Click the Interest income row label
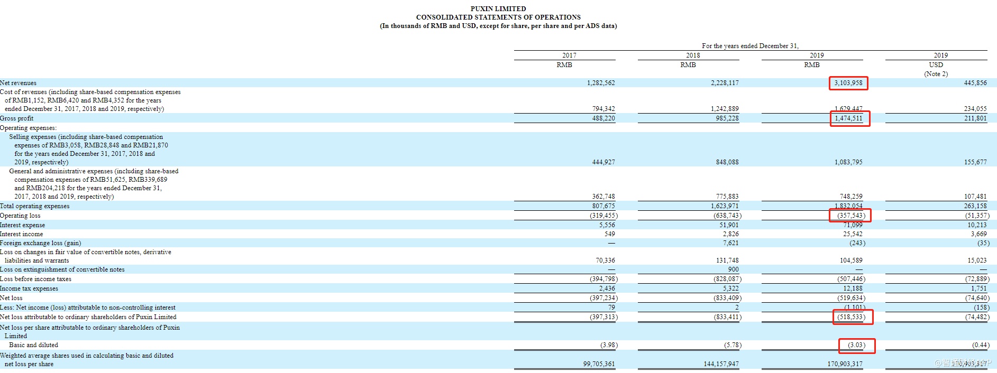Screen dimensions: 997x373 click(x=21, y=234)
